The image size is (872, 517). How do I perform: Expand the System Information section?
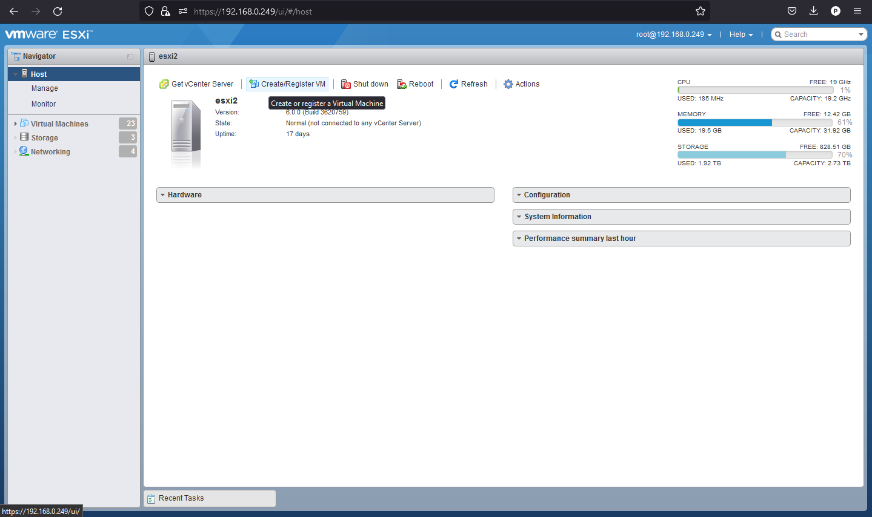(x=682, y=217)
